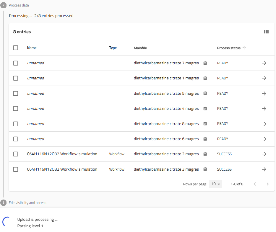The image size is (276, 232).
Task: Click the '1-8 of 8' pagination text
Action: click(x=237, y=184)
